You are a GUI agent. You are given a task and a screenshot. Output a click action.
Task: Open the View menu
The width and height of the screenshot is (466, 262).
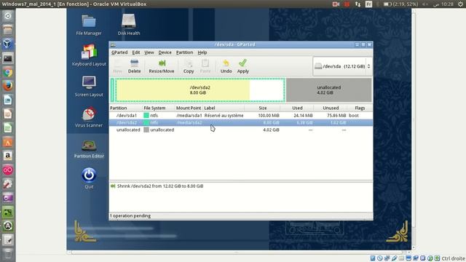[x=149, y=52]
